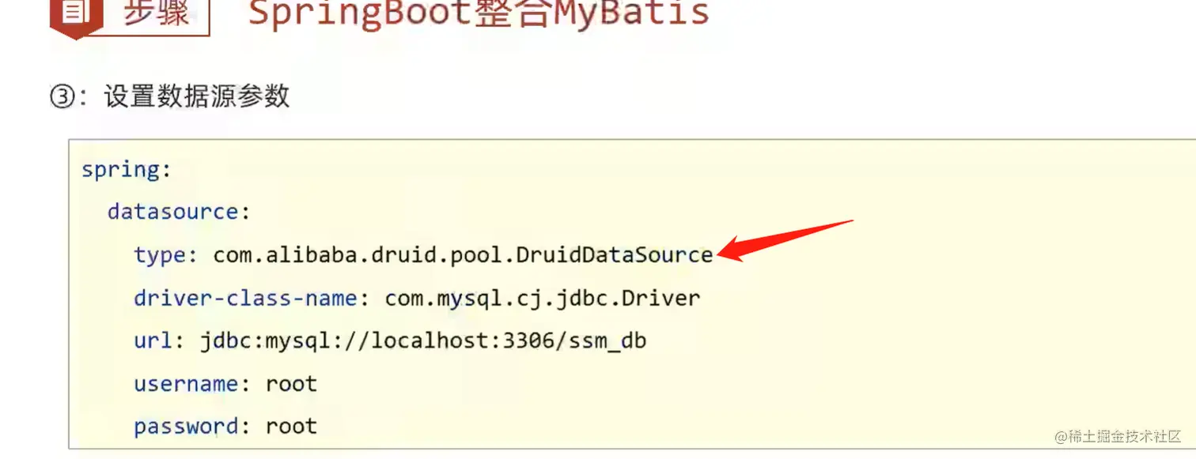Click the 'url' key
1196x459 pixels.
pos(153,340)
